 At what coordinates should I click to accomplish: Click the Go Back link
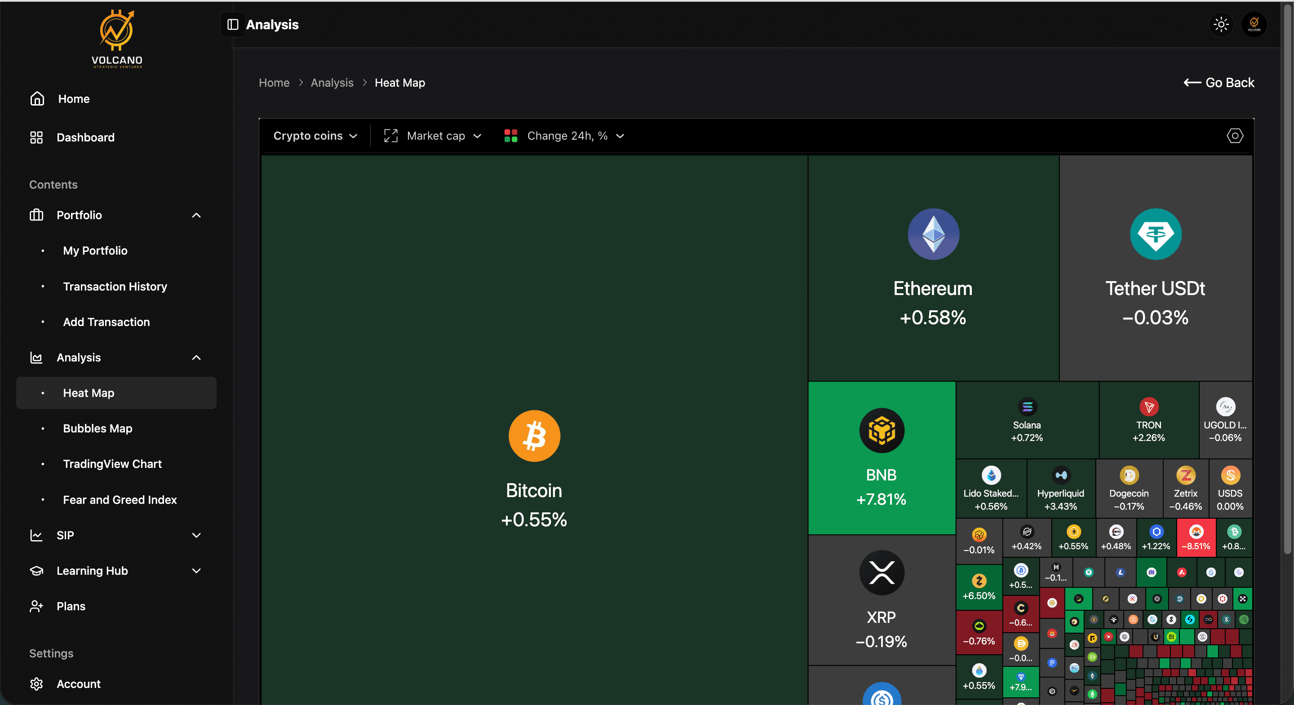1219,83
